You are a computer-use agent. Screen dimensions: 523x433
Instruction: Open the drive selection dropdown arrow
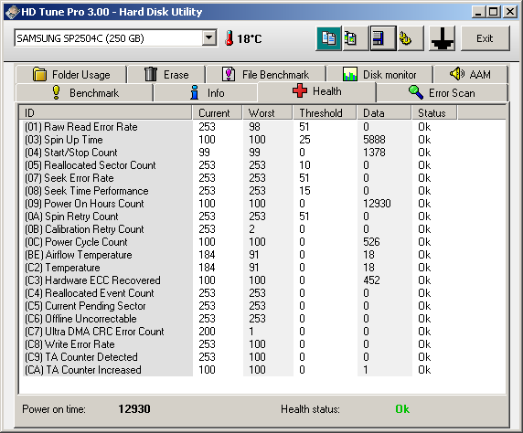pyautogui.click(x=209, y=38)
